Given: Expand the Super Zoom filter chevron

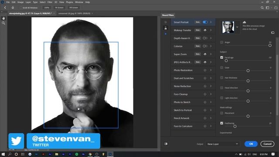Looking at the screenshot, I should (211, 54).
